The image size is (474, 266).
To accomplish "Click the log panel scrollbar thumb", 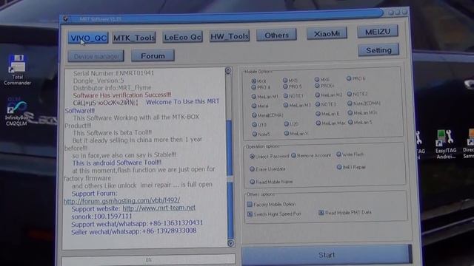I will 230,178.
